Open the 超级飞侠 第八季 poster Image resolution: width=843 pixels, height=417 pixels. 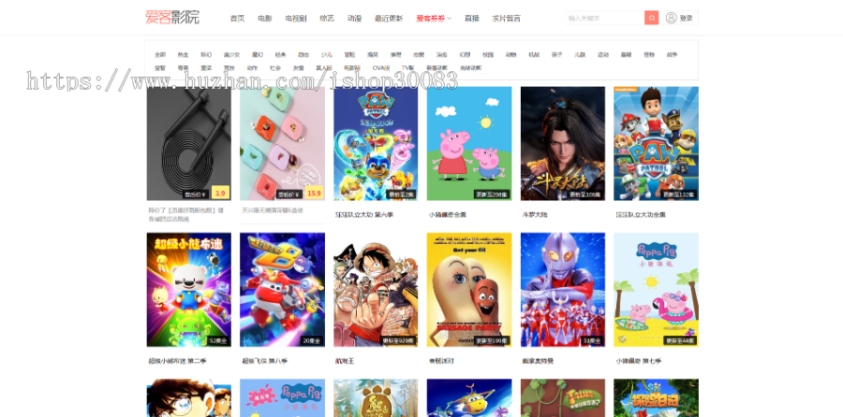point(282,290)
